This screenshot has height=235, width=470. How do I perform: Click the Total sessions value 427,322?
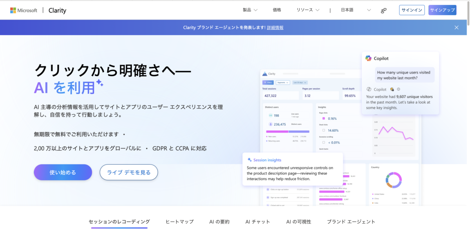[x=270, y=95]
